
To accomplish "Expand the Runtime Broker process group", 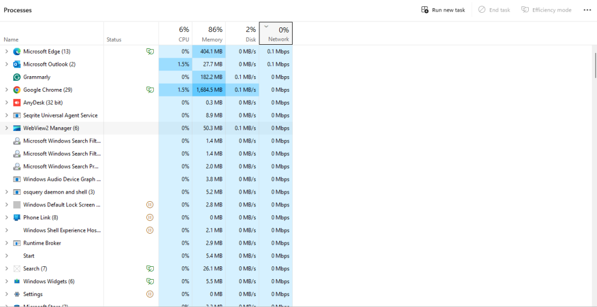I will pyautogui.click(x=6, y=243).
